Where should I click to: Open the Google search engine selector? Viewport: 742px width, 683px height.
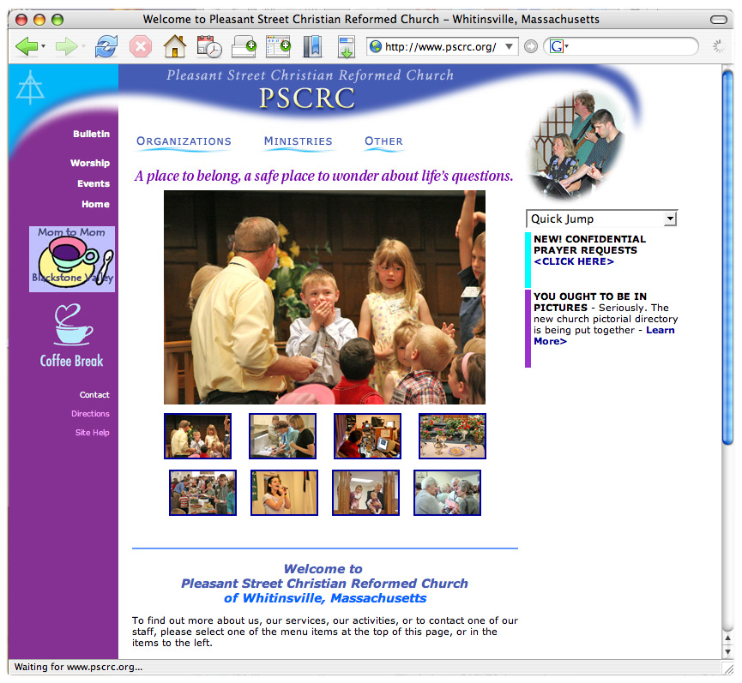[559, 46]
